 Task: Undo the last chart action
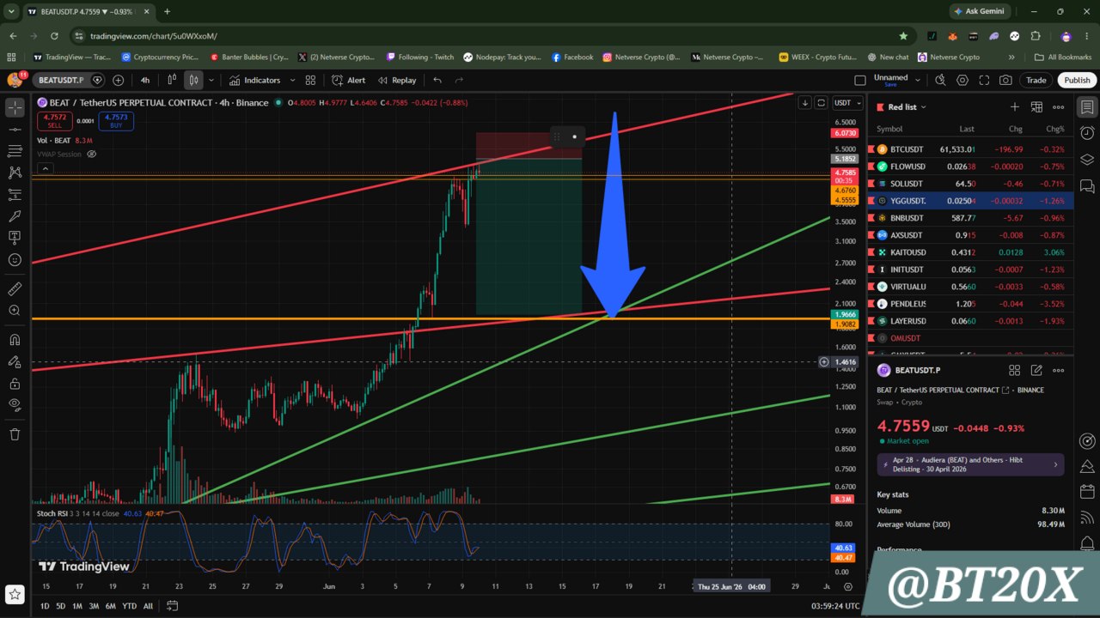click(437, 80)
